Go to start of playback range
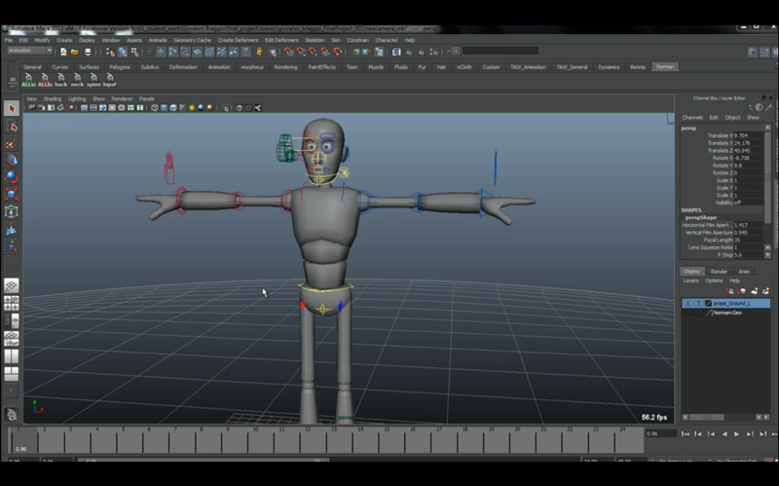This screenshot has width=779, height=486. pyautogui.click(x=686, y=434)
